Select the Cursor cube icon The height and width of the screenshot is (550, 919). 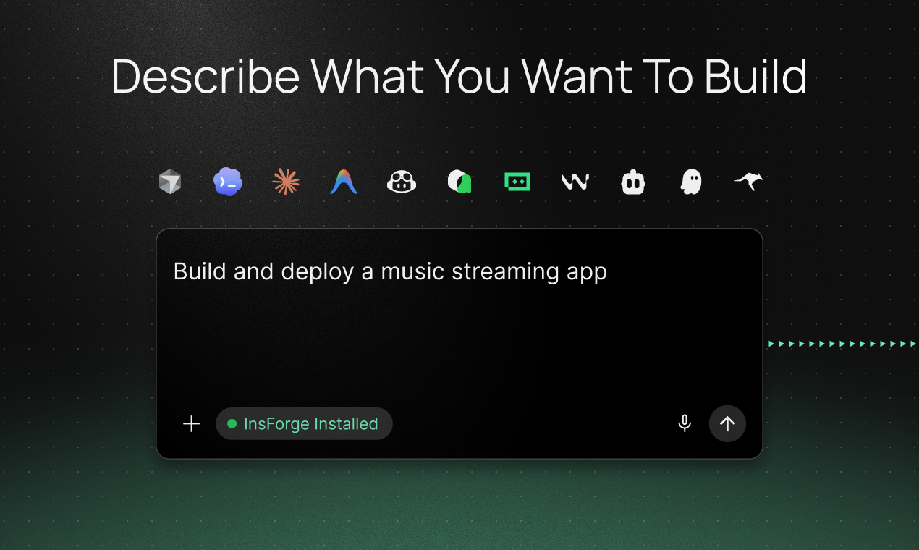[x=170, y=182]
